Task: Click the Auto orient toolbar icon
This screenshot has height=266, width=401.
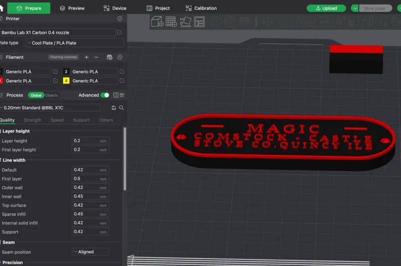Action: (x=185, y=21)
